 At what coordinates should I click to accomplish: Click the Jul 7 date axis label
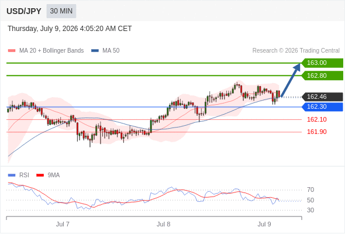tap(63, 224)
